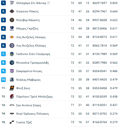The height and width of the screenshot is (127, 121).
Task: Click the Utah Jazz logo
Action: tap(12, 122)
